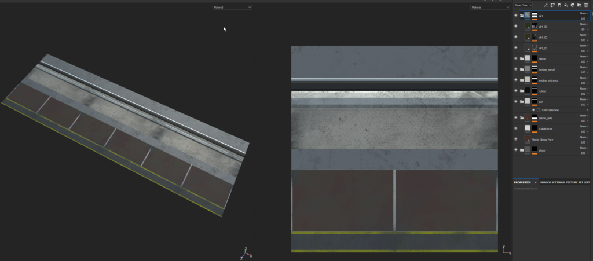
Task: Click the delete layer trash icon
Action: [x=586, y=5]
